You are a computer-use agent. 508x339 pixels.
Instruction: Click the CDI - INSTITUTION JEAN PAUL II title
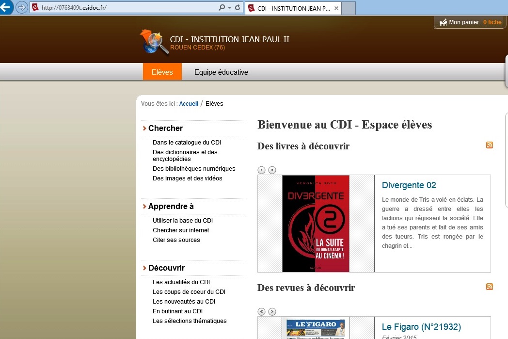229,39
